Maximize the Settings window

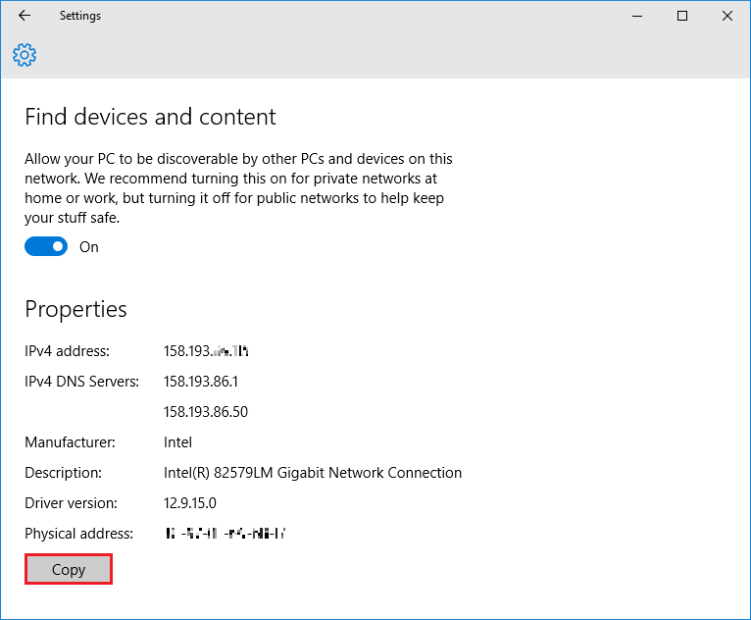click(682, 16)
